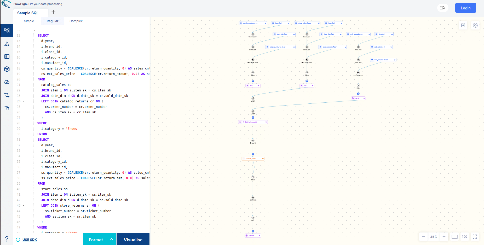Select the IV-2 node
This screenshot has width=484, height=245.
[307, 85]
